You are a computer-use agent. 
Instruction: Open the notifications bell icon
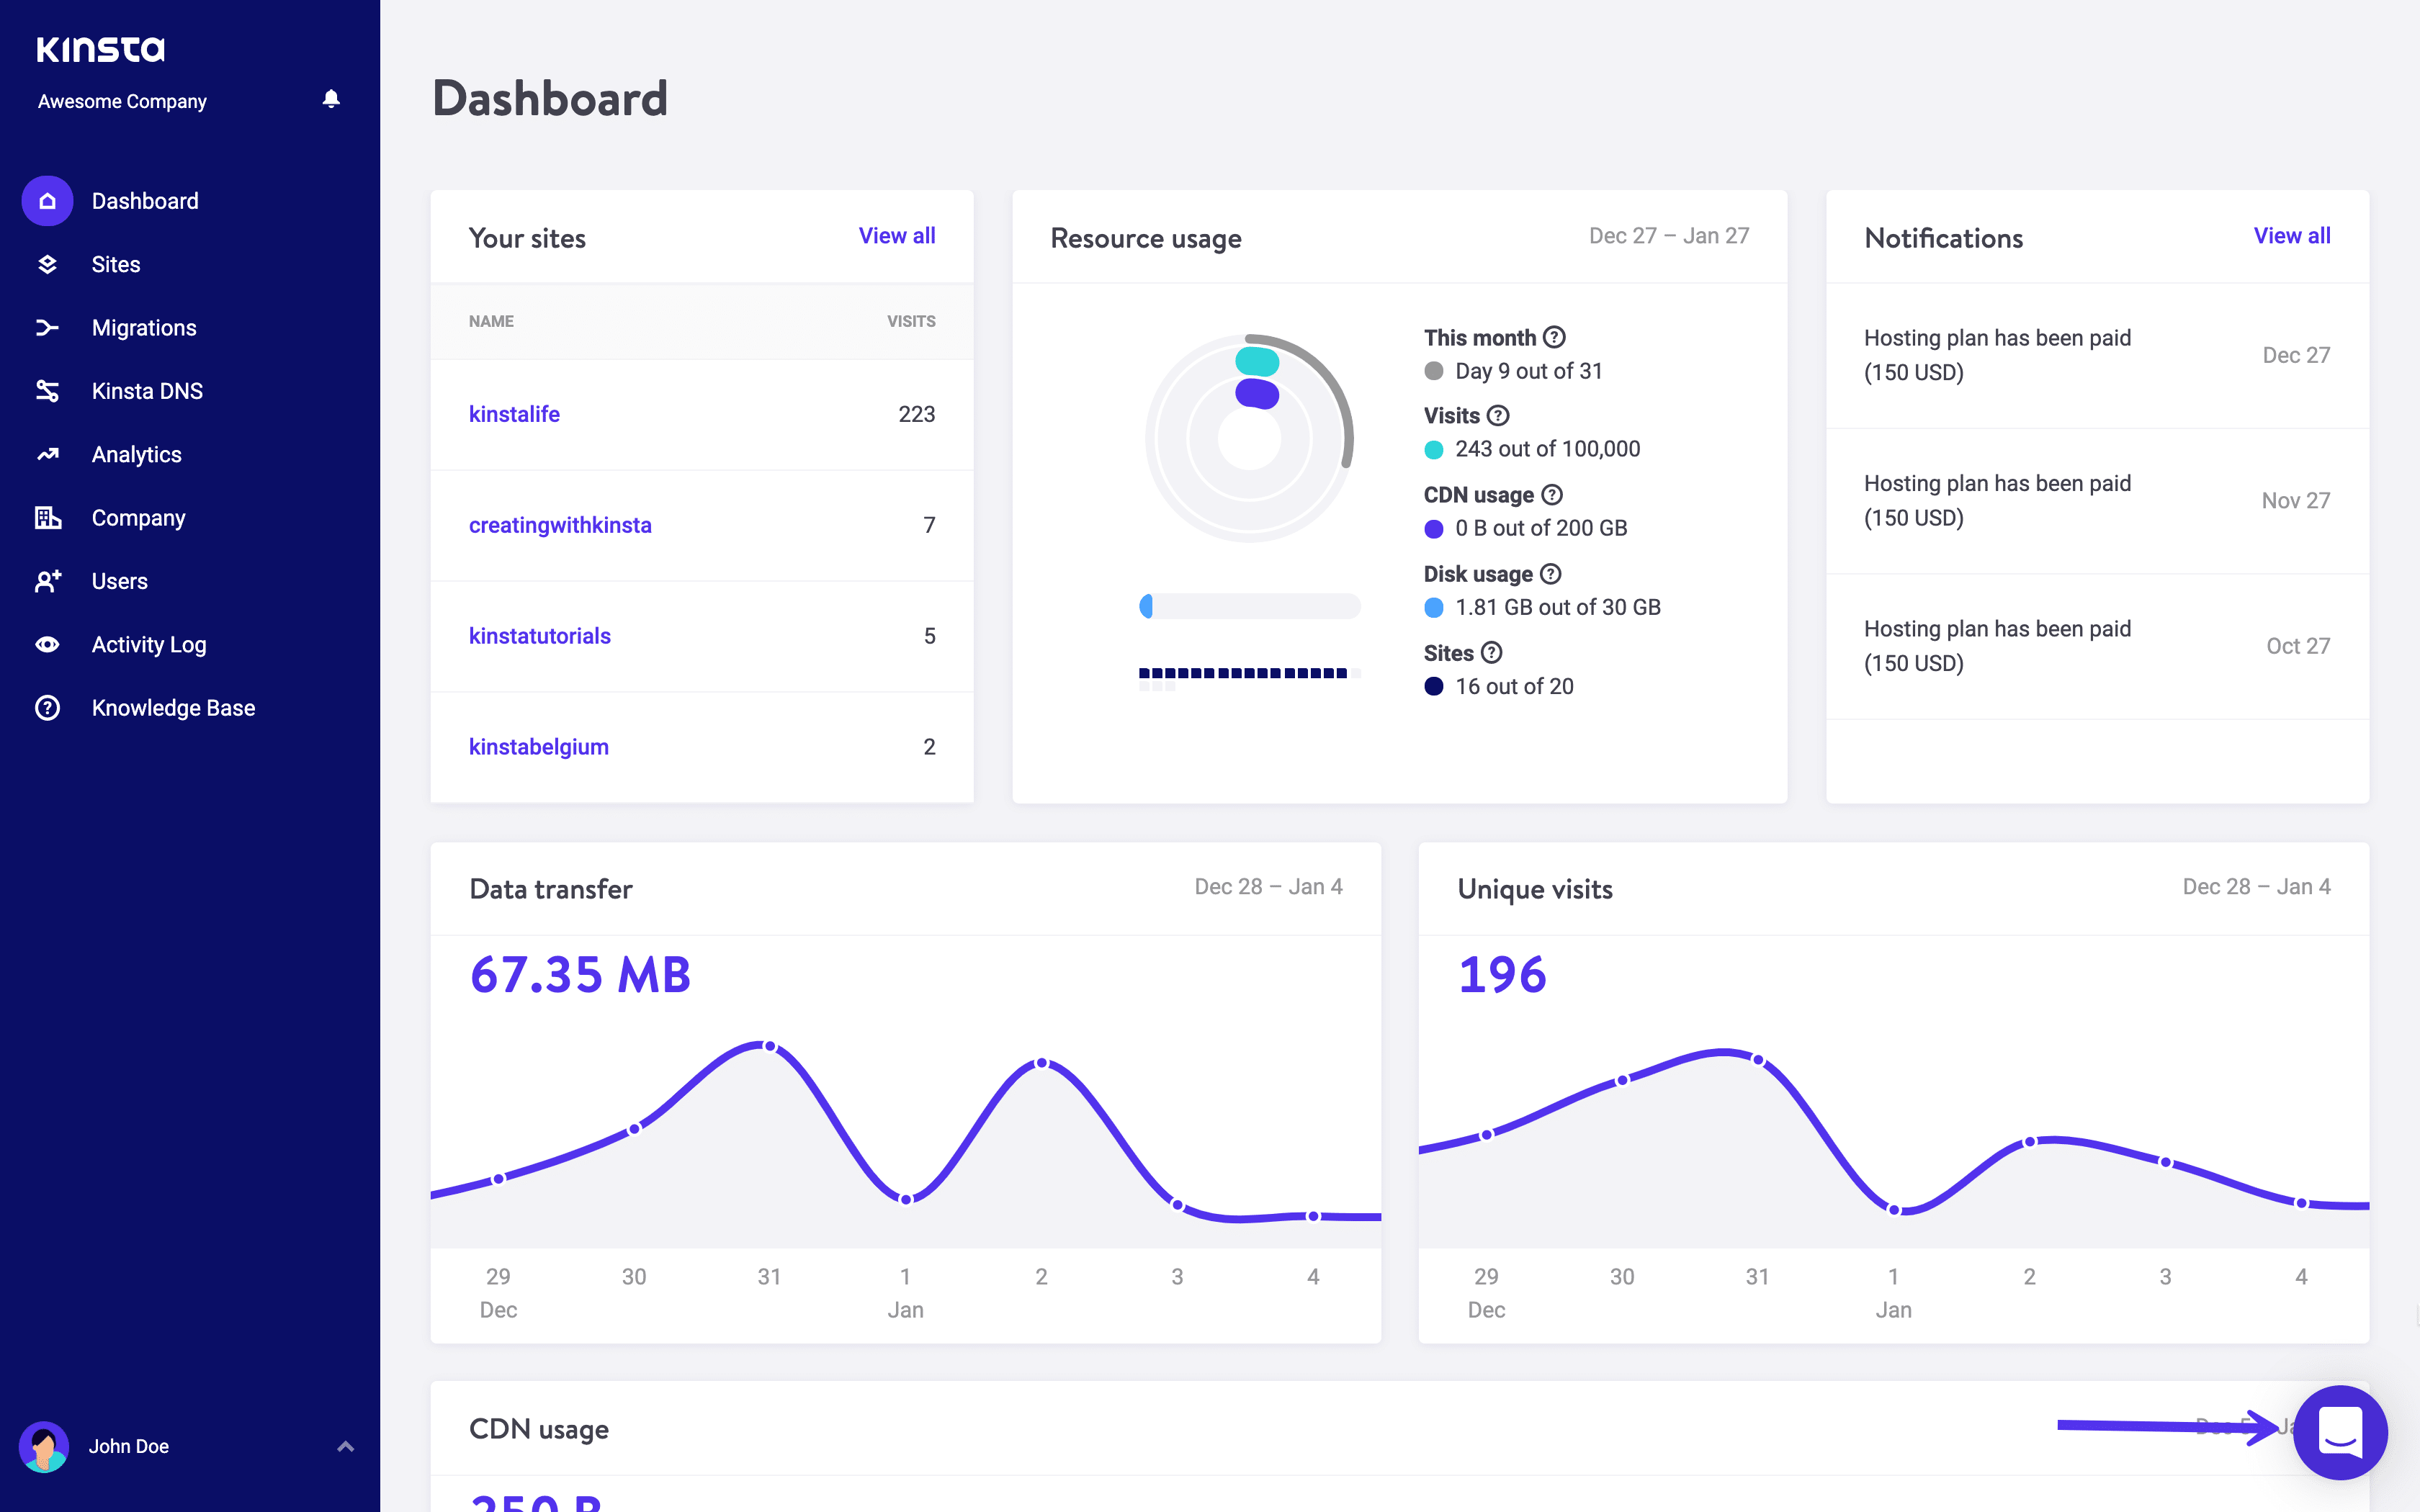[331, 98]
